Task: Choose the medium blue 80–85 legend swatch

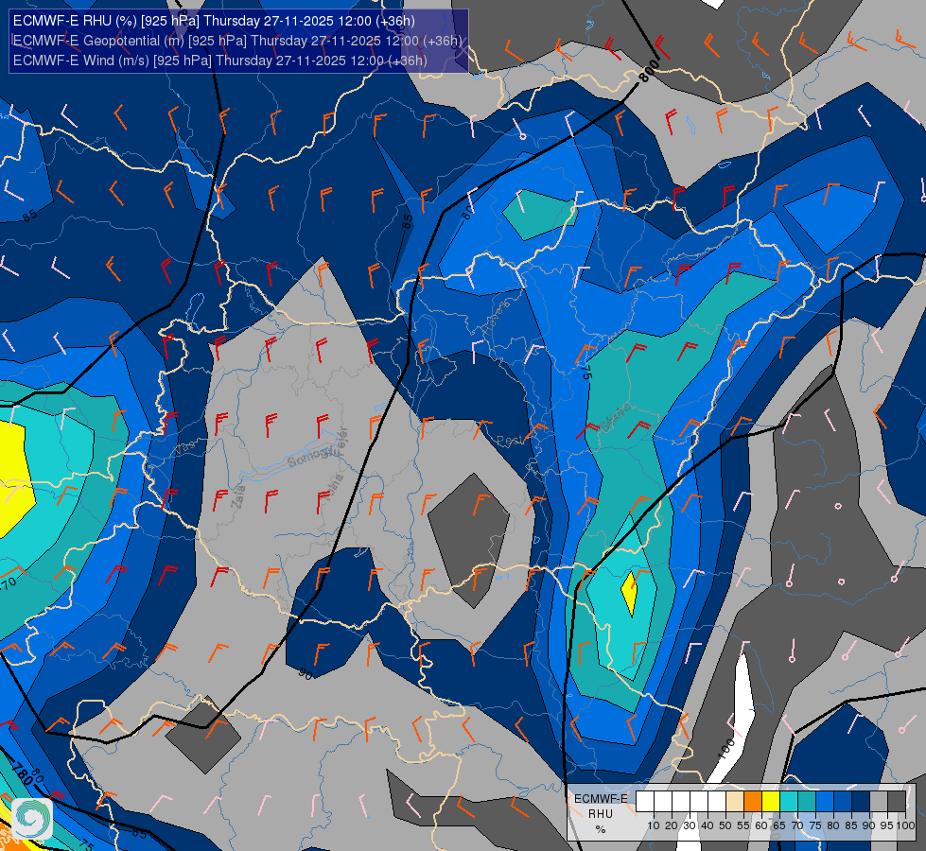Action: tap(843, 801)
